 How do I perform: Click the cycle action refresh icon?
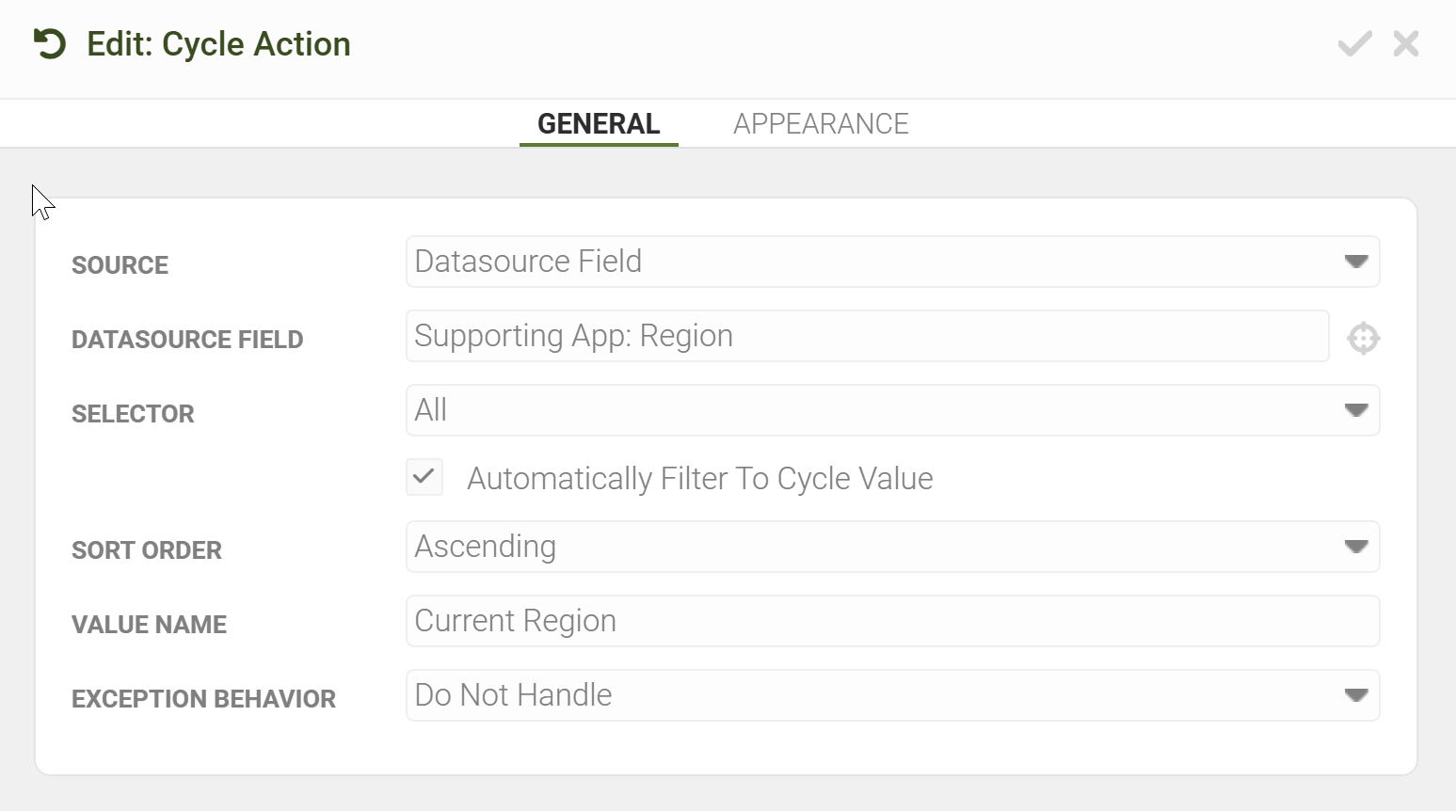pos(49,44)
